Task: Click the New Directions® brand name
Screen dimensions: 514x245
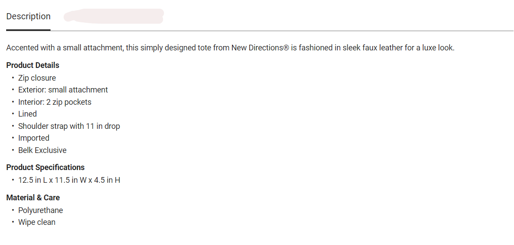Action: point(260,48)
